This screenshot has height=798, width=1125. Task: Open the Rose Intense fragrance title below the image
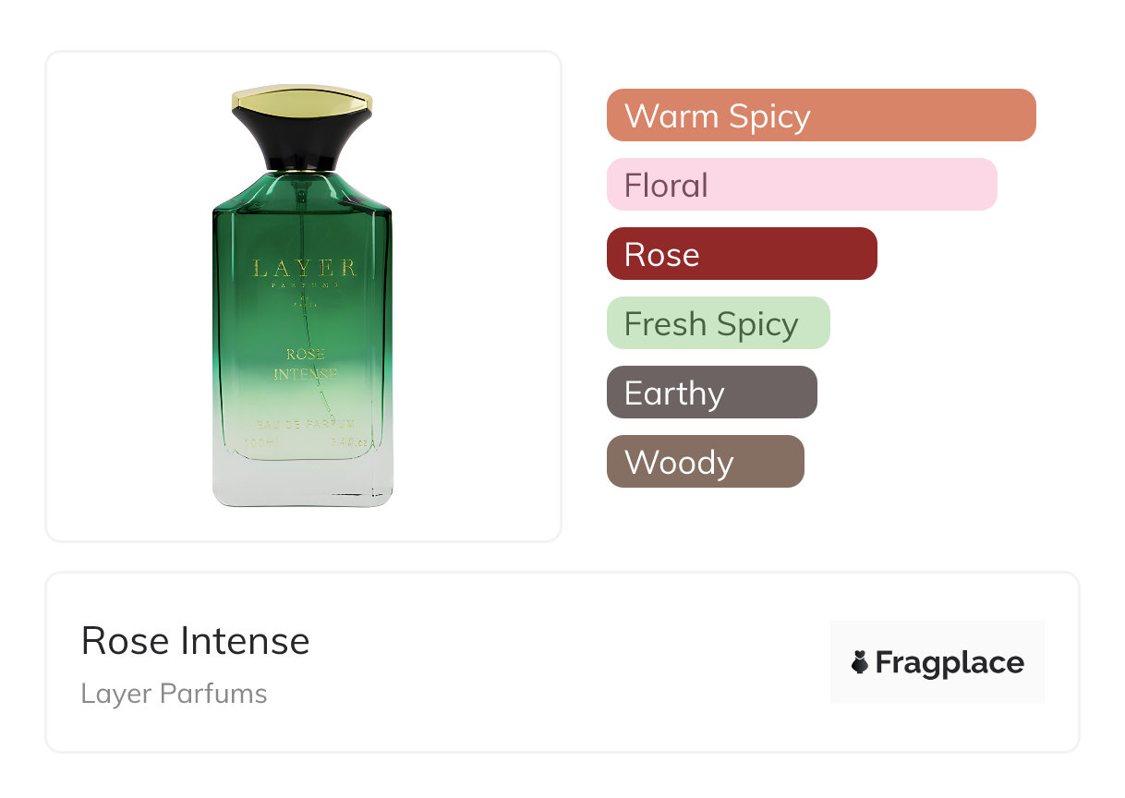(x=195, y=641)
